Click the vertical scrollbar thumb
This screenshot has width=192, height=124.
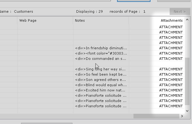click(x=187, y=81)
